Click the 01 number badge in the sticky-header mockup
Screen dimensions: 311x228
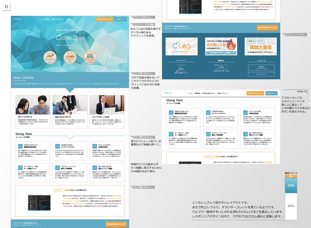(171, 112)
